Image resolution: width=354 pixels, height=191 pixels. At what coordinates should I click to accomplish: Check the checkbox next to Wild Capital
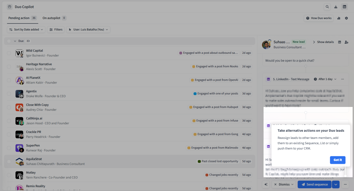tap(9, 53)
